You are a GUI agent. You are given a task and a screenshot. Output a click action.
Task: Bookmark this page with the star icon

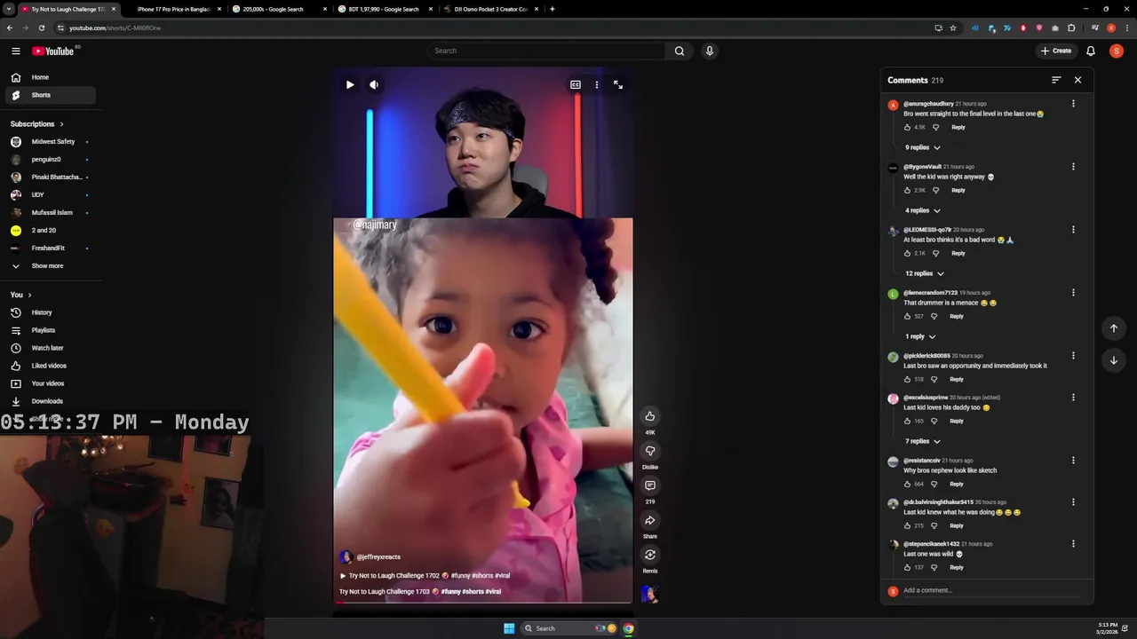click(953, 28)
